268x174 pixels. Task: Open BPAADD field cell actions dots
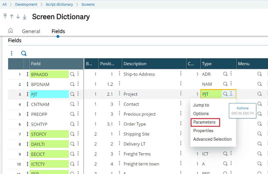click(78, 74)
